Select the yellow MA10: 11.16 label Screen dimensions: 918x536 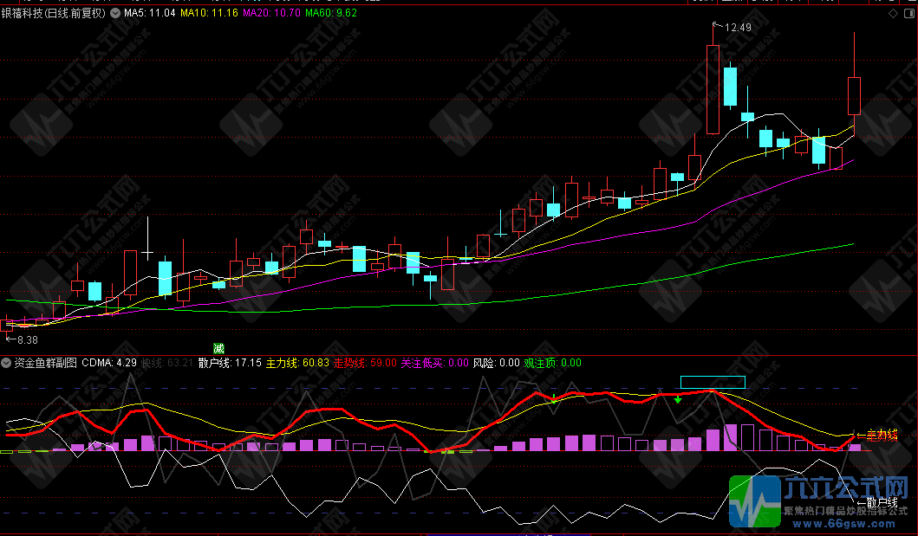[x=209, y=13]
